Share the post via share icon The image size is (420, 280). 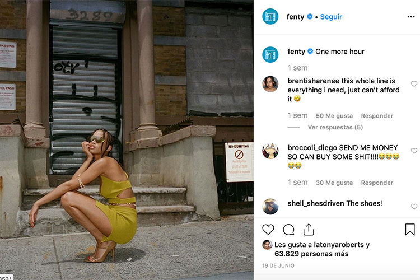(309, 230)
